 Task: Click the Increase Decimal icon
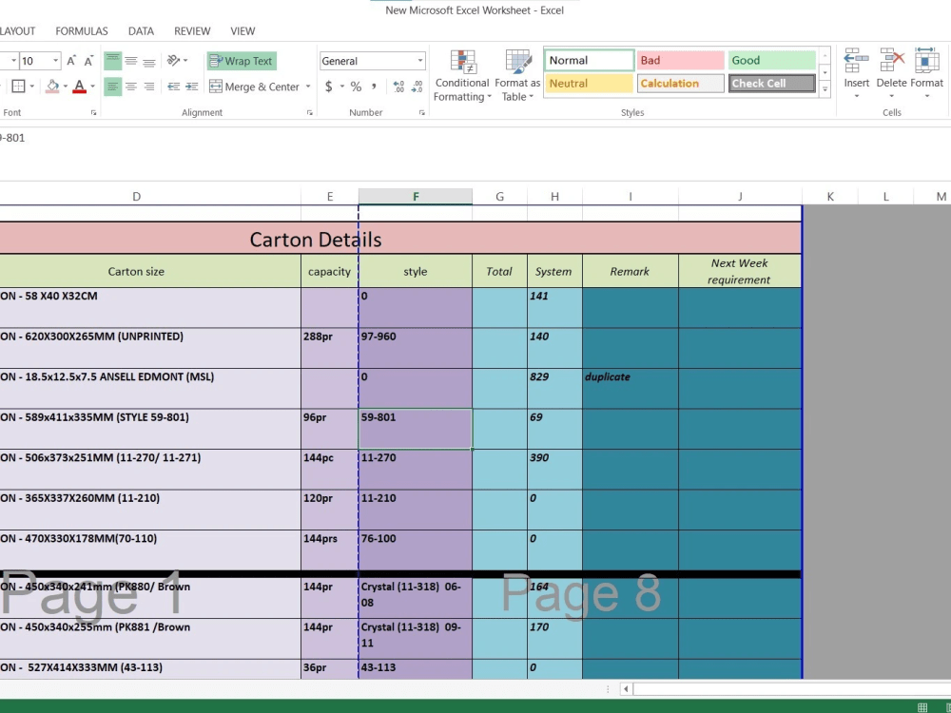coord(398,87)
